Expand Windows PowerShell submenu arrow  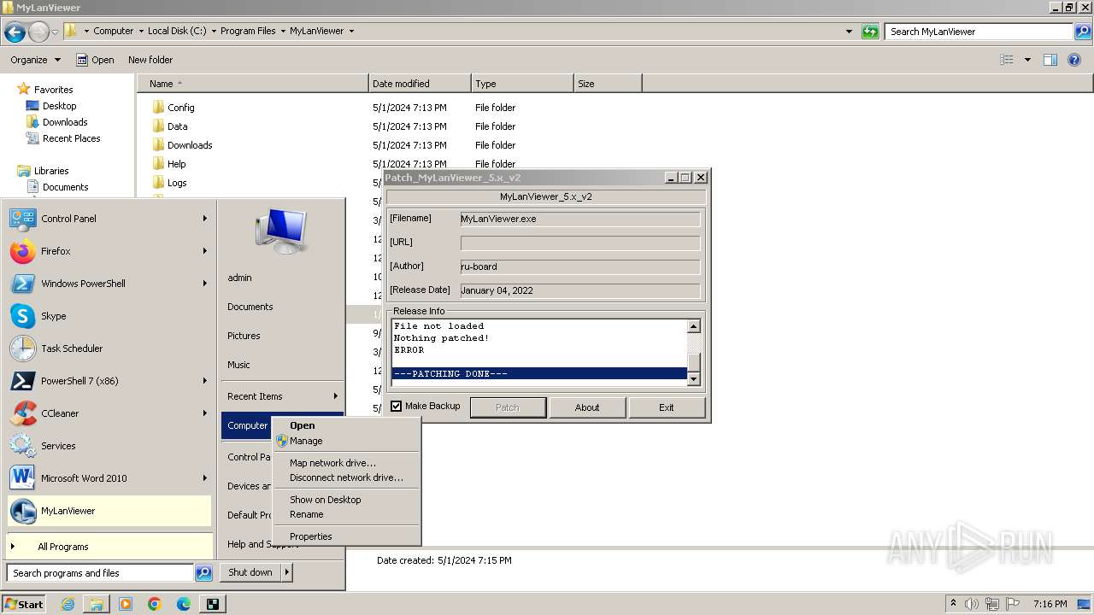tap(205, 284)
